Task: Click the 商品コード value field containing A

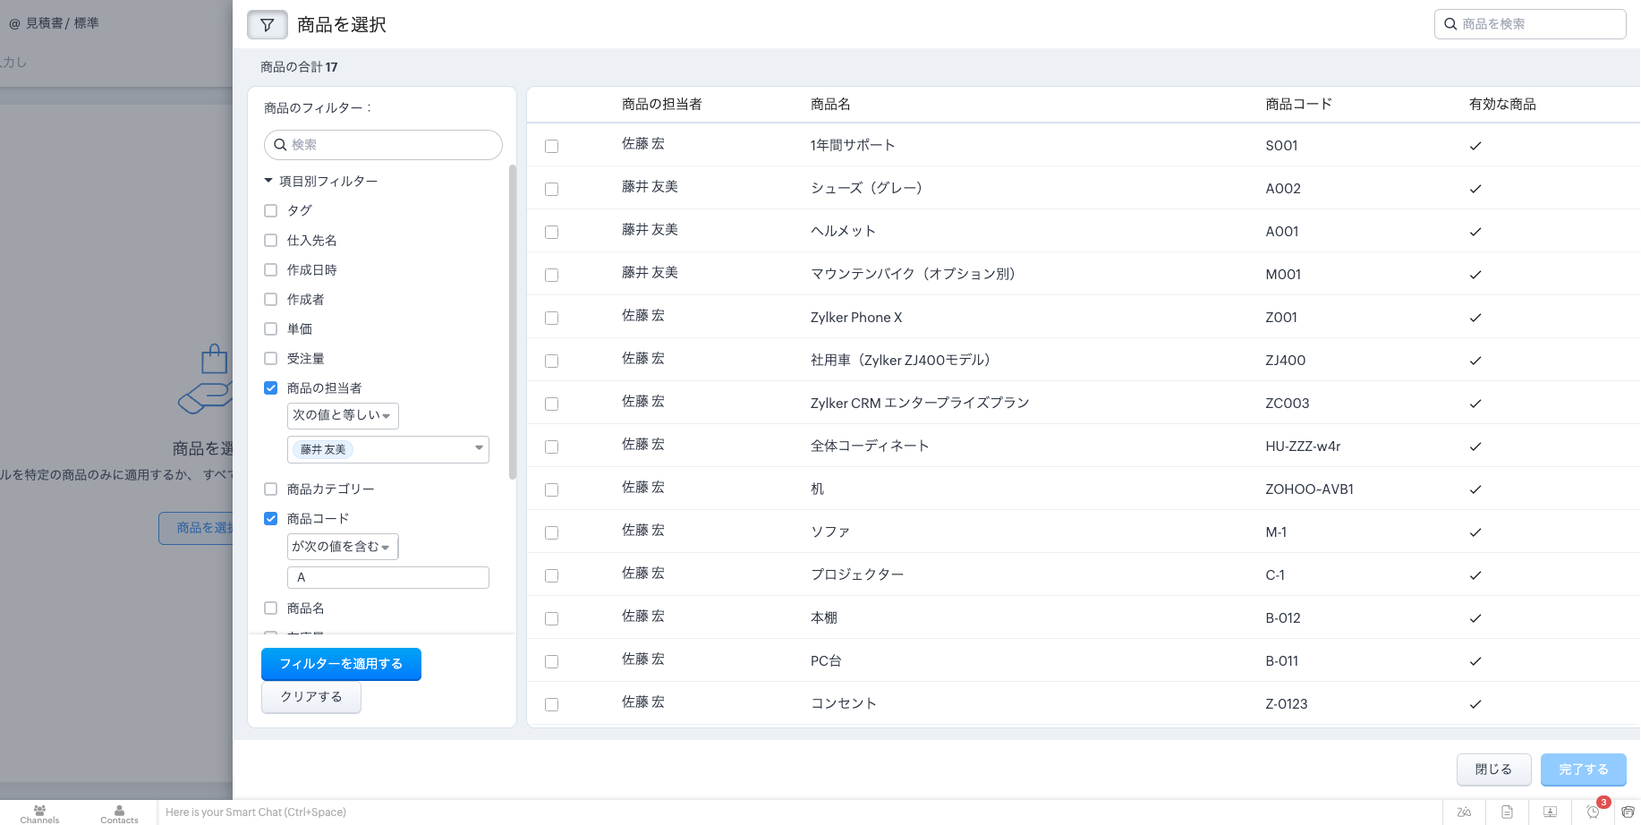Action: [388, 578]
